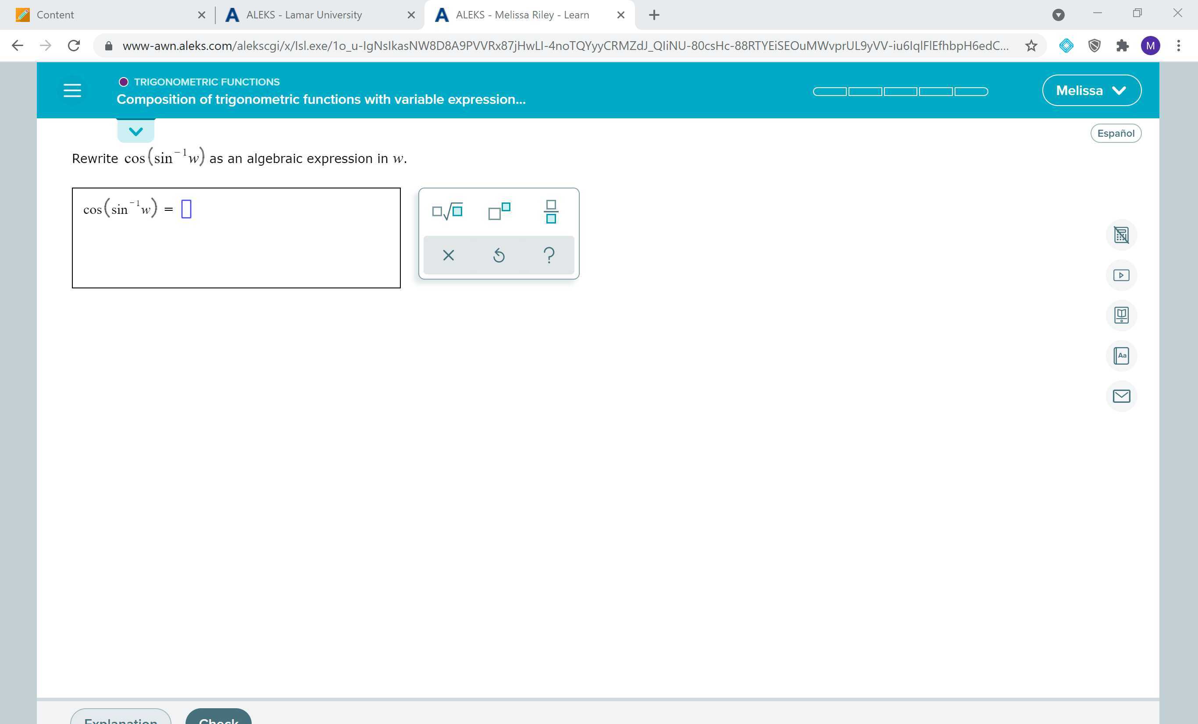Viewport: 1198px width, 724px height.
Task: Click the empty answer input box
Action: pos(186,208)
